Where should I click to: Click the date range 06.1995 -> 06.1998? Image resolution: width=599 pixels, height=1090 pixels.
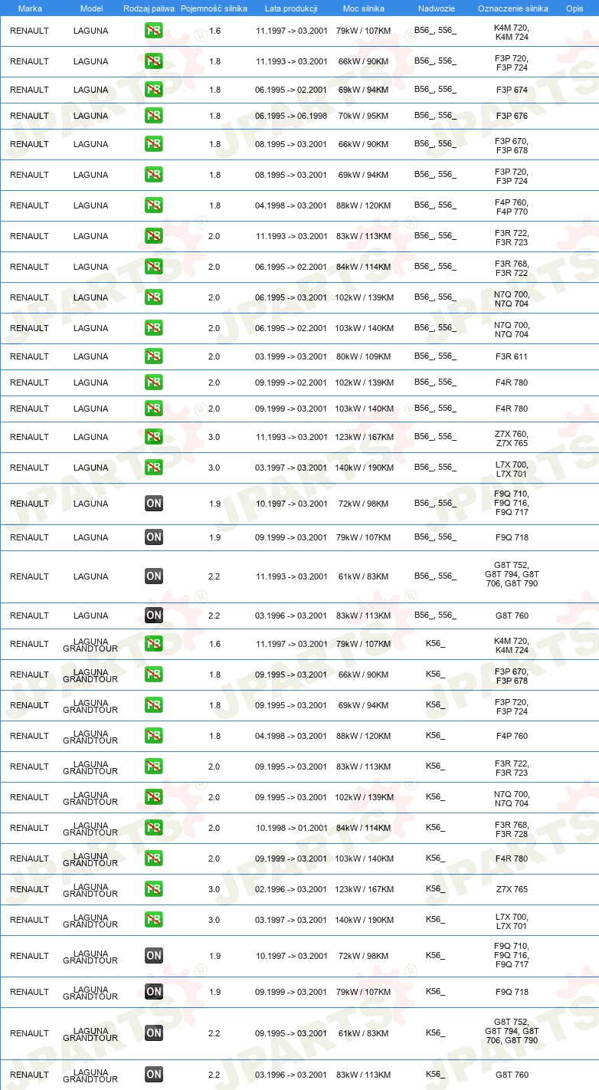coord(291,116)
